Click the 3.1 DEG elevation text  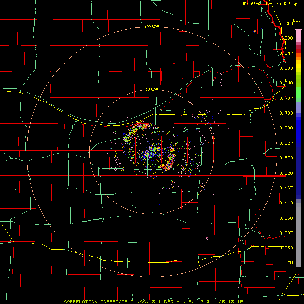(163, 302)
